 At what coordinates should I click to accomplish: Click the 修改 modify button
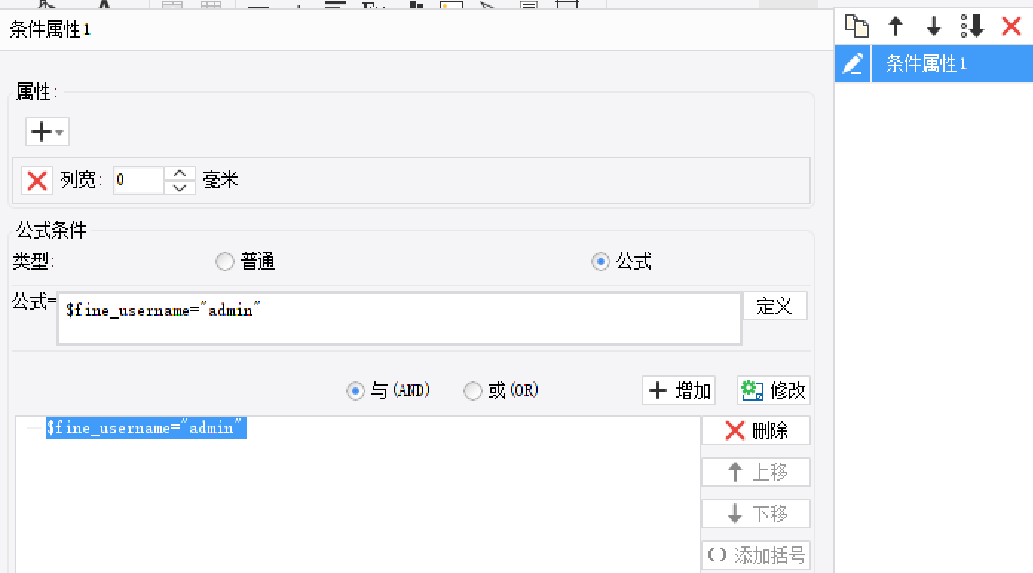point(774,390)
